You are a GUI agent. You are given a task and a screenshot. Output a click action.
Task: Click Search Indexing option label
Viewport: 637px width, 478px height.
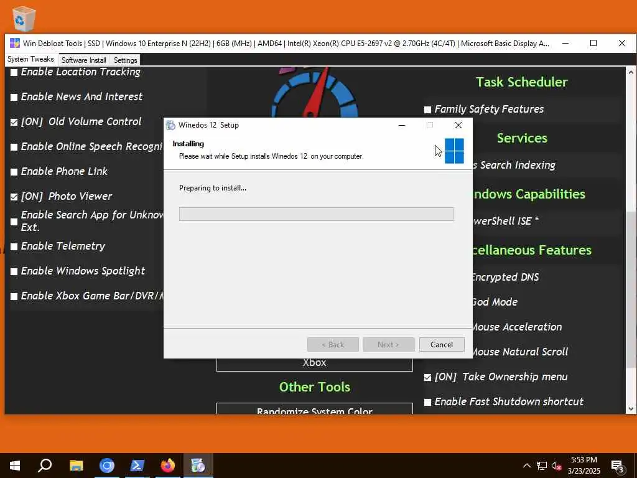click(x=514, y=166)
